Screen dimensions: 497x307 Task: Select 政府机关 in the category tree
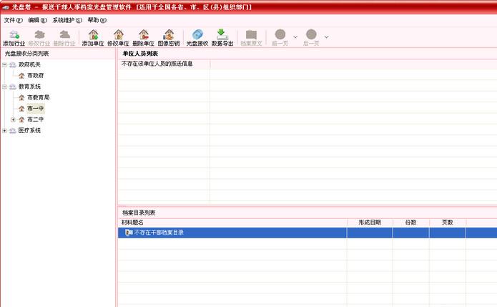29,64
